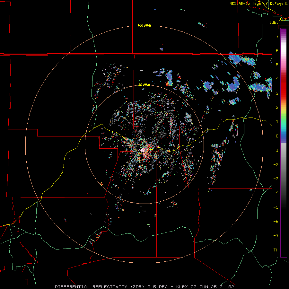The image size is (289, 289).
Task: Click the color scale at the 7 dB purple section
Action: click(284, 36)
